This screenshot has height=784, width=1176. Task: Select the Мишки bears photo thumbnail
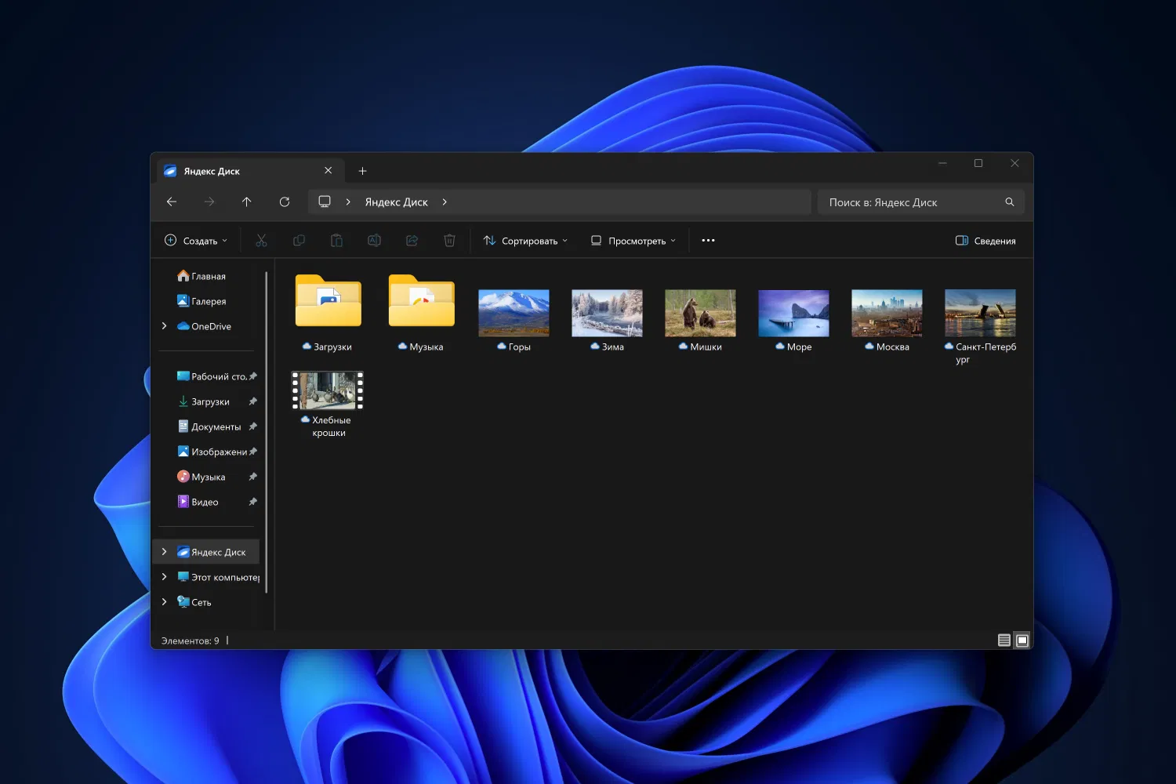(x=700, y=313)
